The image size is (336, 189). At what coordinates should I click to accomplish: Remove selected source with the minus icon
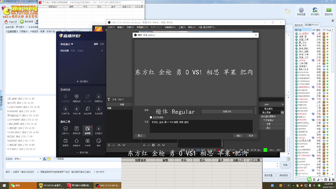149,145
